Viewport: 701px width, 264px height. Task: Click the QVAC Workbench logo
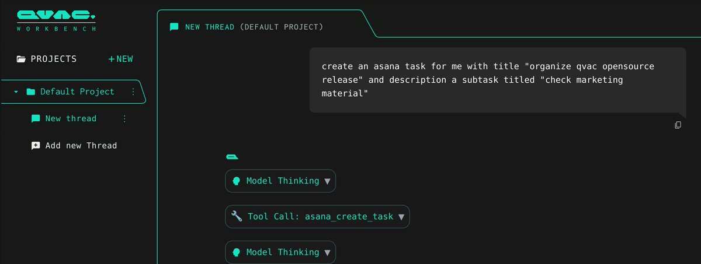(56, 20)
